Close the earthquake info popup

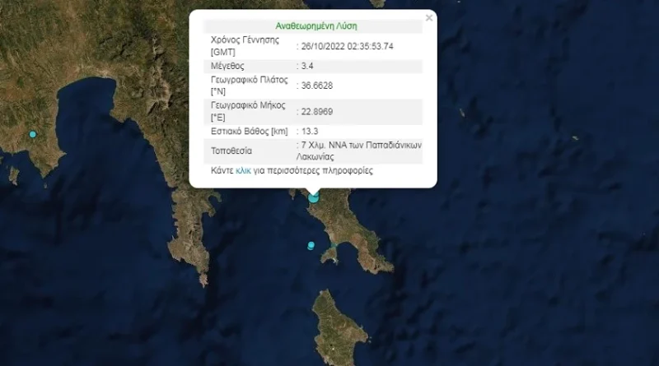click(428, 17)
